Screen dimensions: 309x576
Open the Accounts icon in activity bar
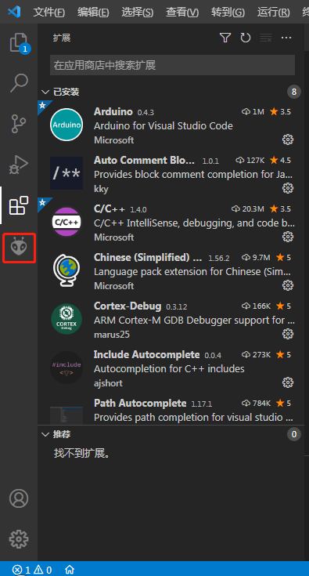point(19,498)
